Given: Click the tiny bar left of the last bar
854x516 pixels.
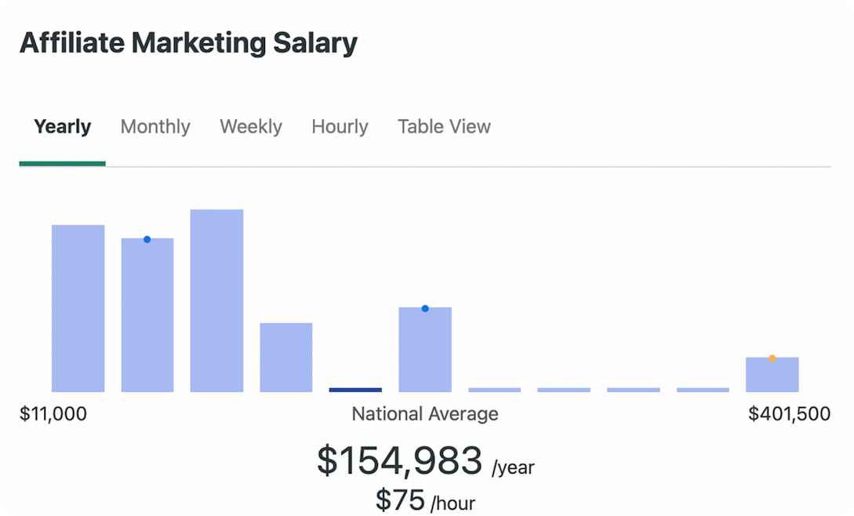Looking at the screenshot, I should click(703, 389).
